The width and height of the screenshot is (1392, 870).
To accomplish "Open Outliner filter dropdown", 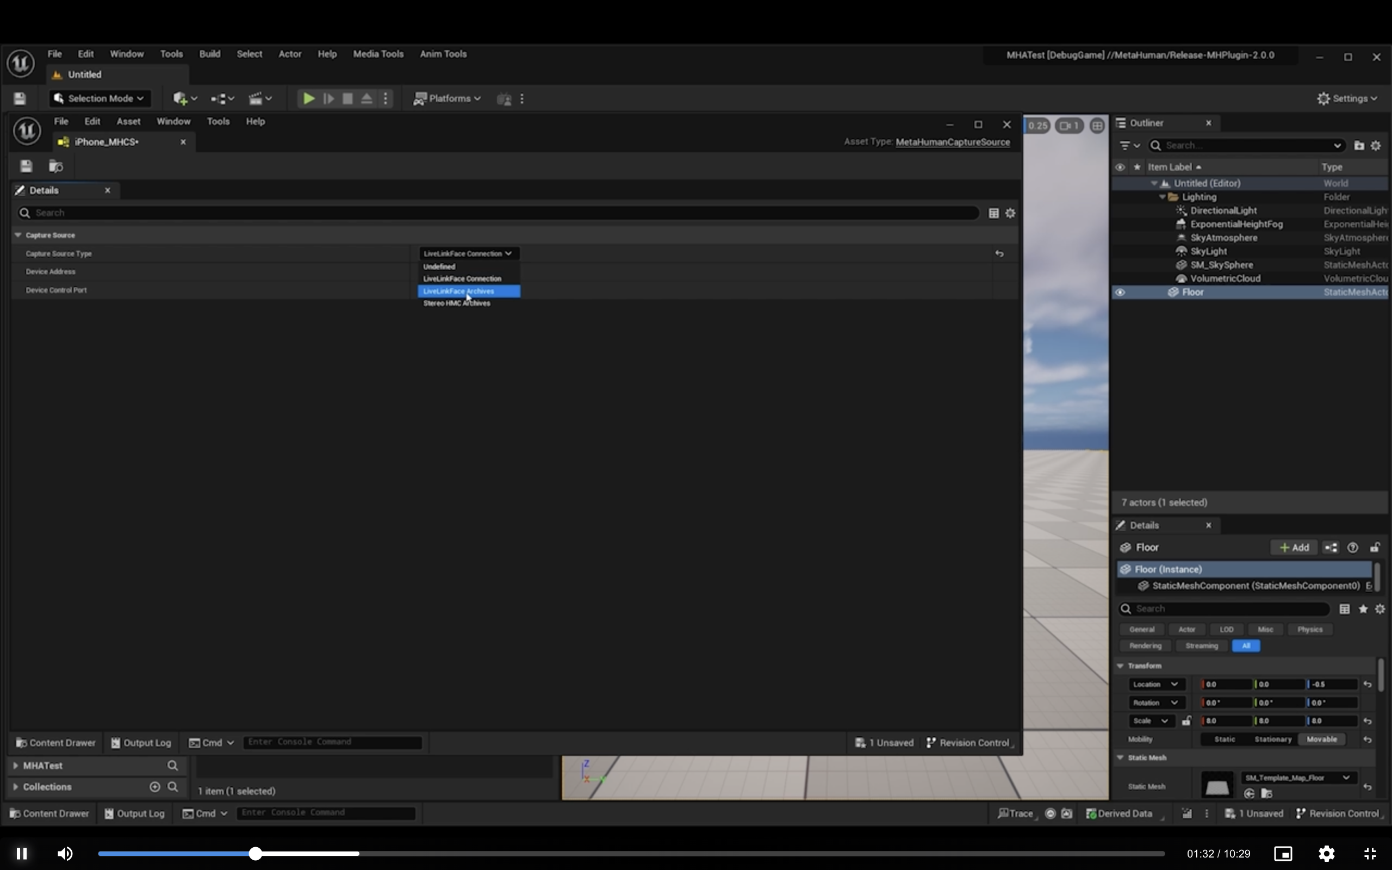I will (1129, 146).
